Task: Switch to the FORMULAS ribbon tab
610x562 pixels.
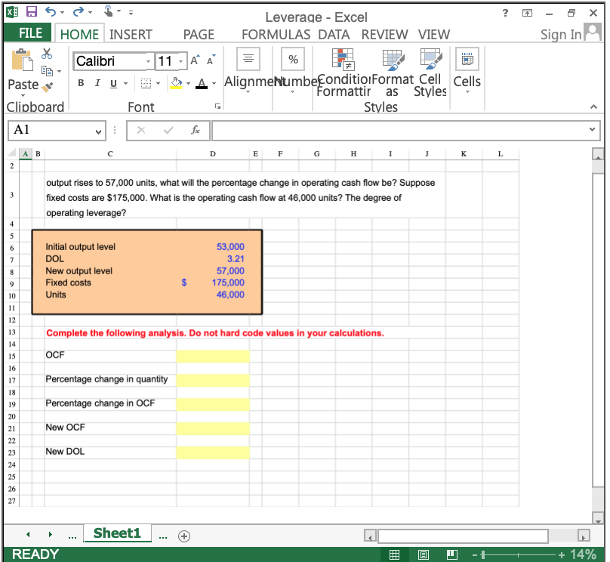Action: click(275, 34)
